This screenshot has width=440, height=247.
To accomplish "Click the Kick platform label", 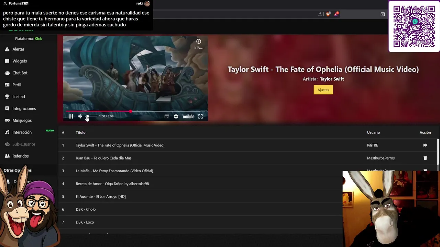I will tap(38, 39).
